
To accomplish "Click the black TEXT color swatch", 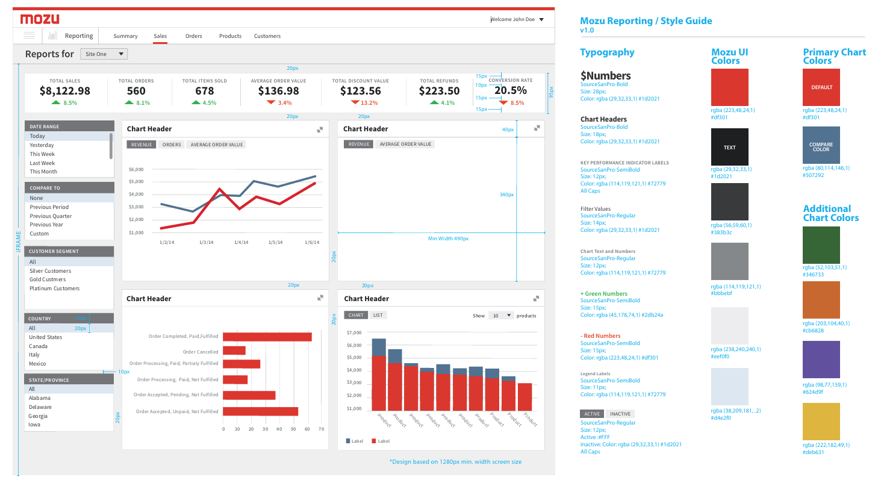I will (x=730, y=147).
